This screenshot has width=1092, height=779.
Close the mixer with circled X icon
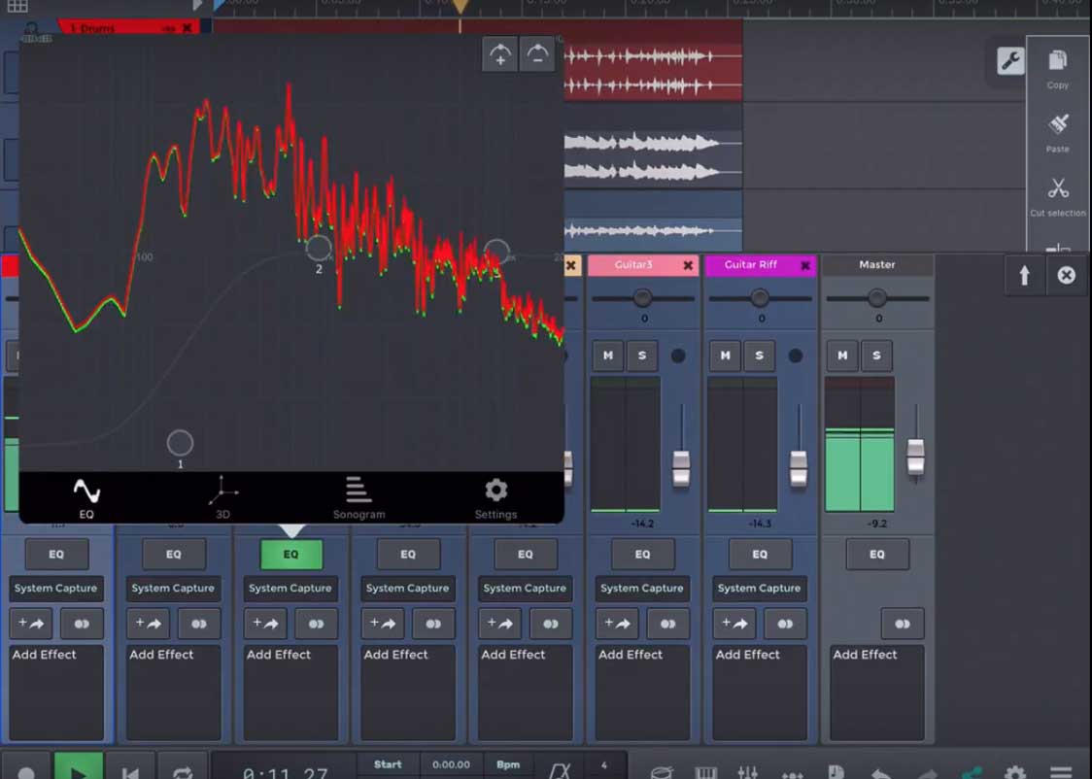point(1067,276)
